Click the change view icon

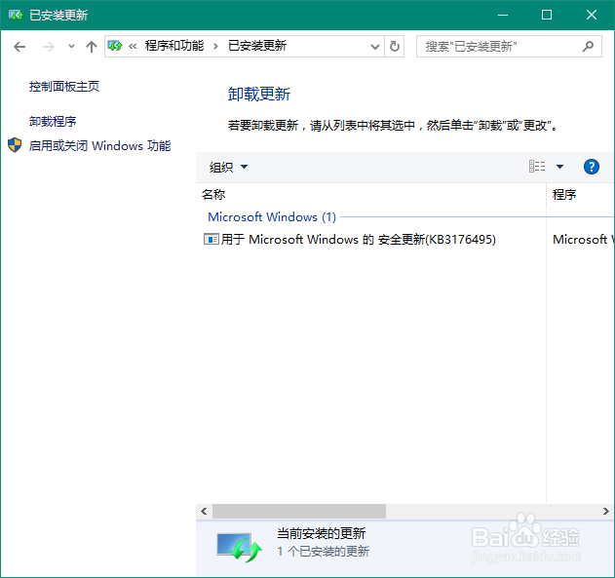(x=537, y=167)
